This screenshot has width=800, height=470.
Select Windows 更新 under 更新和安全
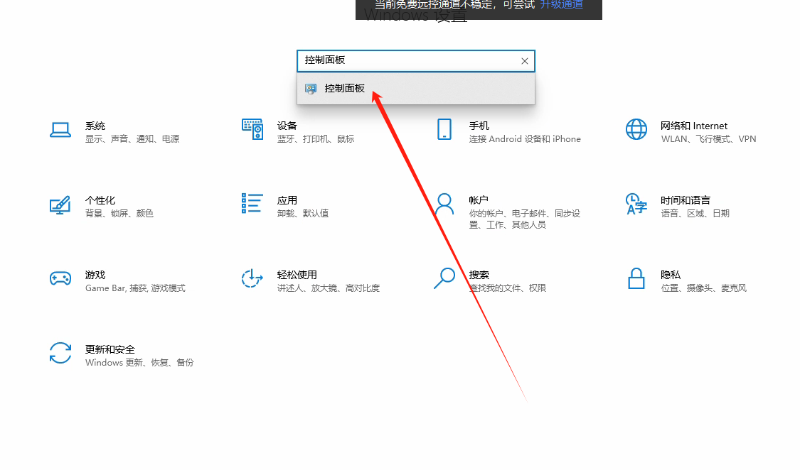(112, 362)
